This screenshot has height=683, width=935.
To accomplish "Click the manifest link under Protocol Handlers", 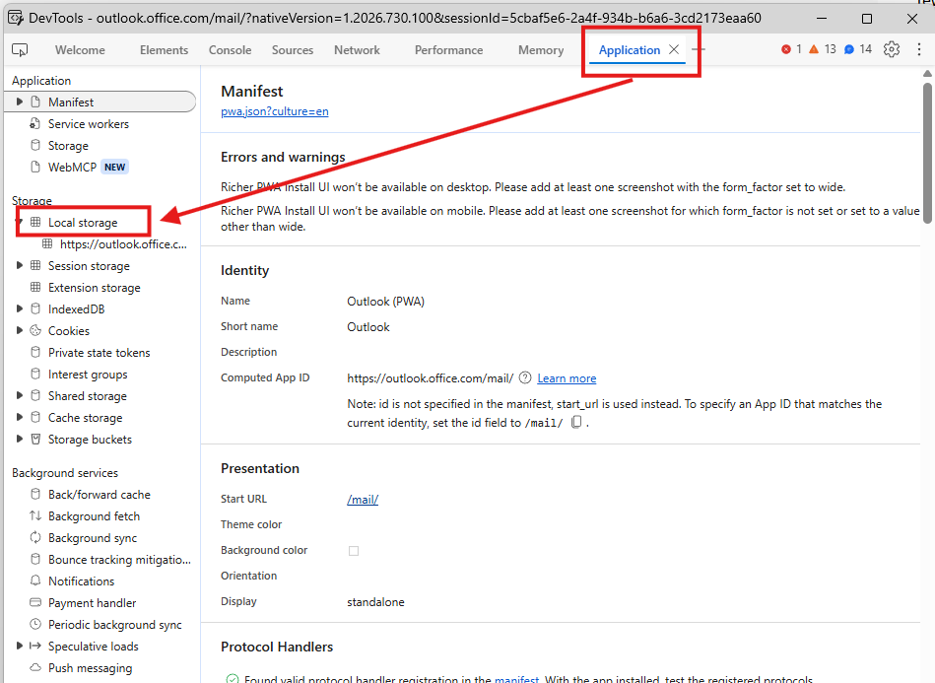I will click(517, 679).
